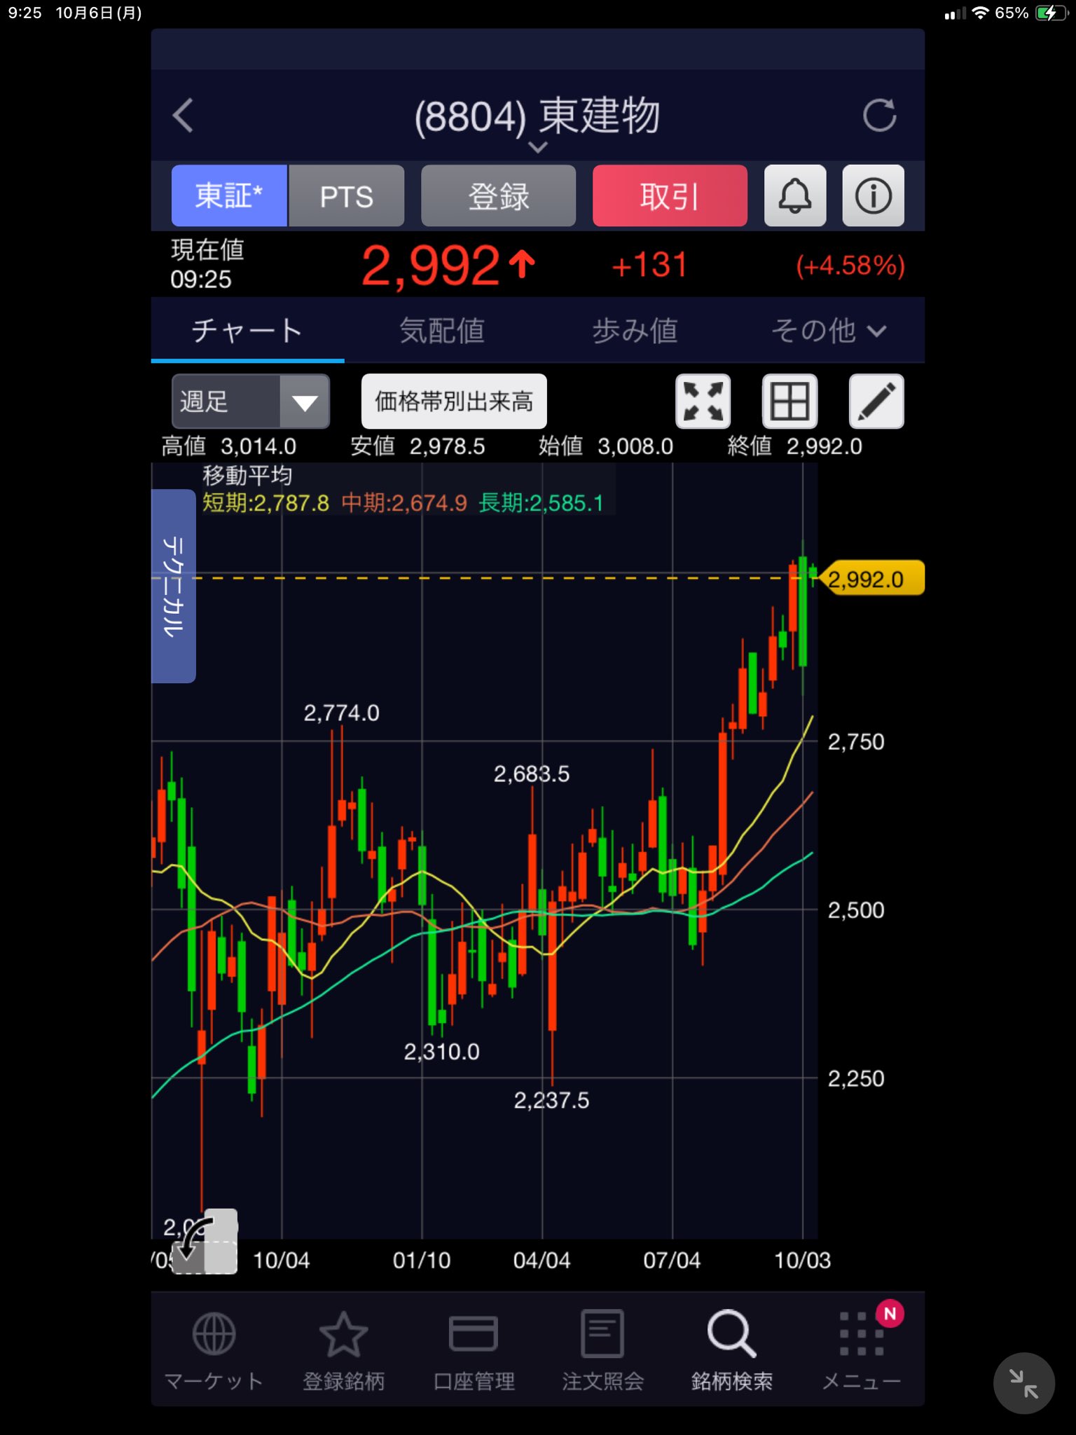
Task: Expand stock name dropdown under 東建物
Action: click(x=537, y=147)
